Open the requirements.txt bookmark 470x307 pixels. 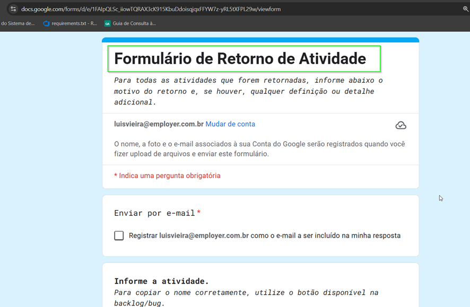click(70, 23)
